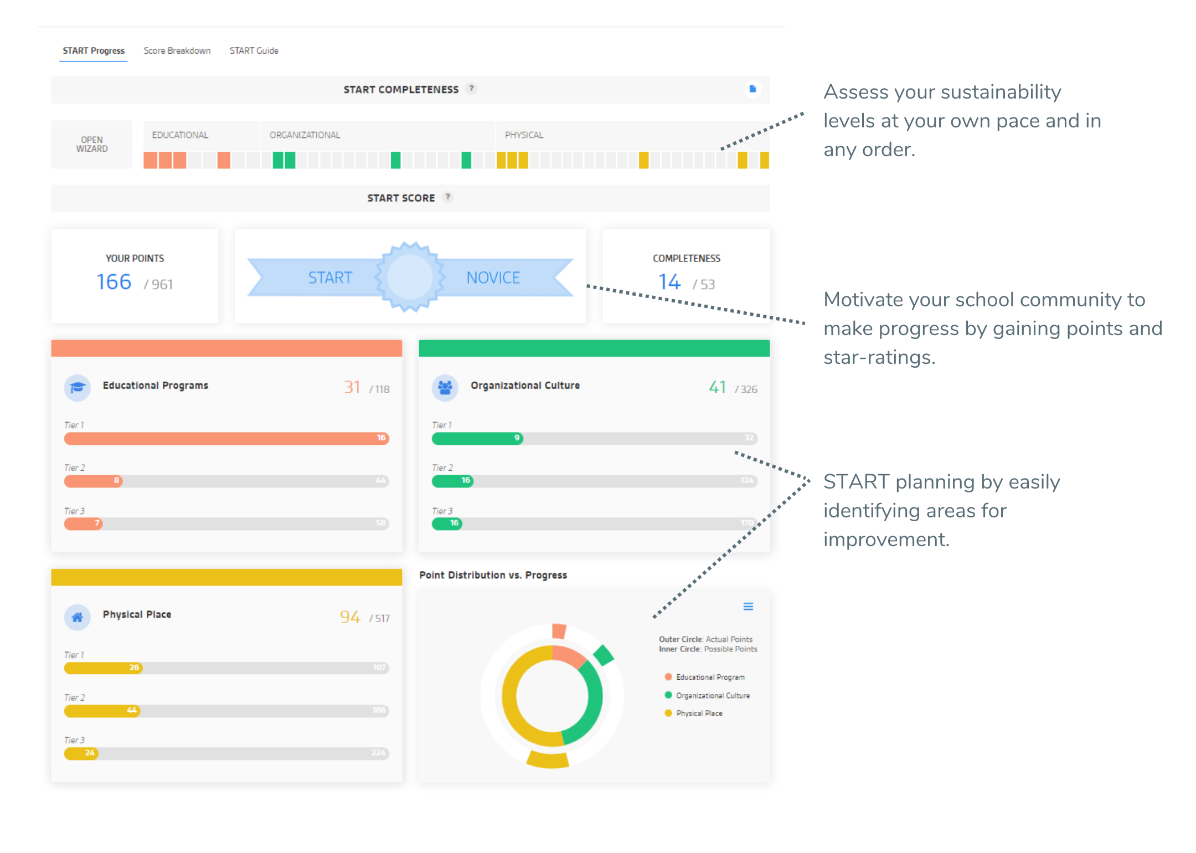1196x853 pixels.
Task: Open the chart hamburger menu icon
Action: pos(748,607)
